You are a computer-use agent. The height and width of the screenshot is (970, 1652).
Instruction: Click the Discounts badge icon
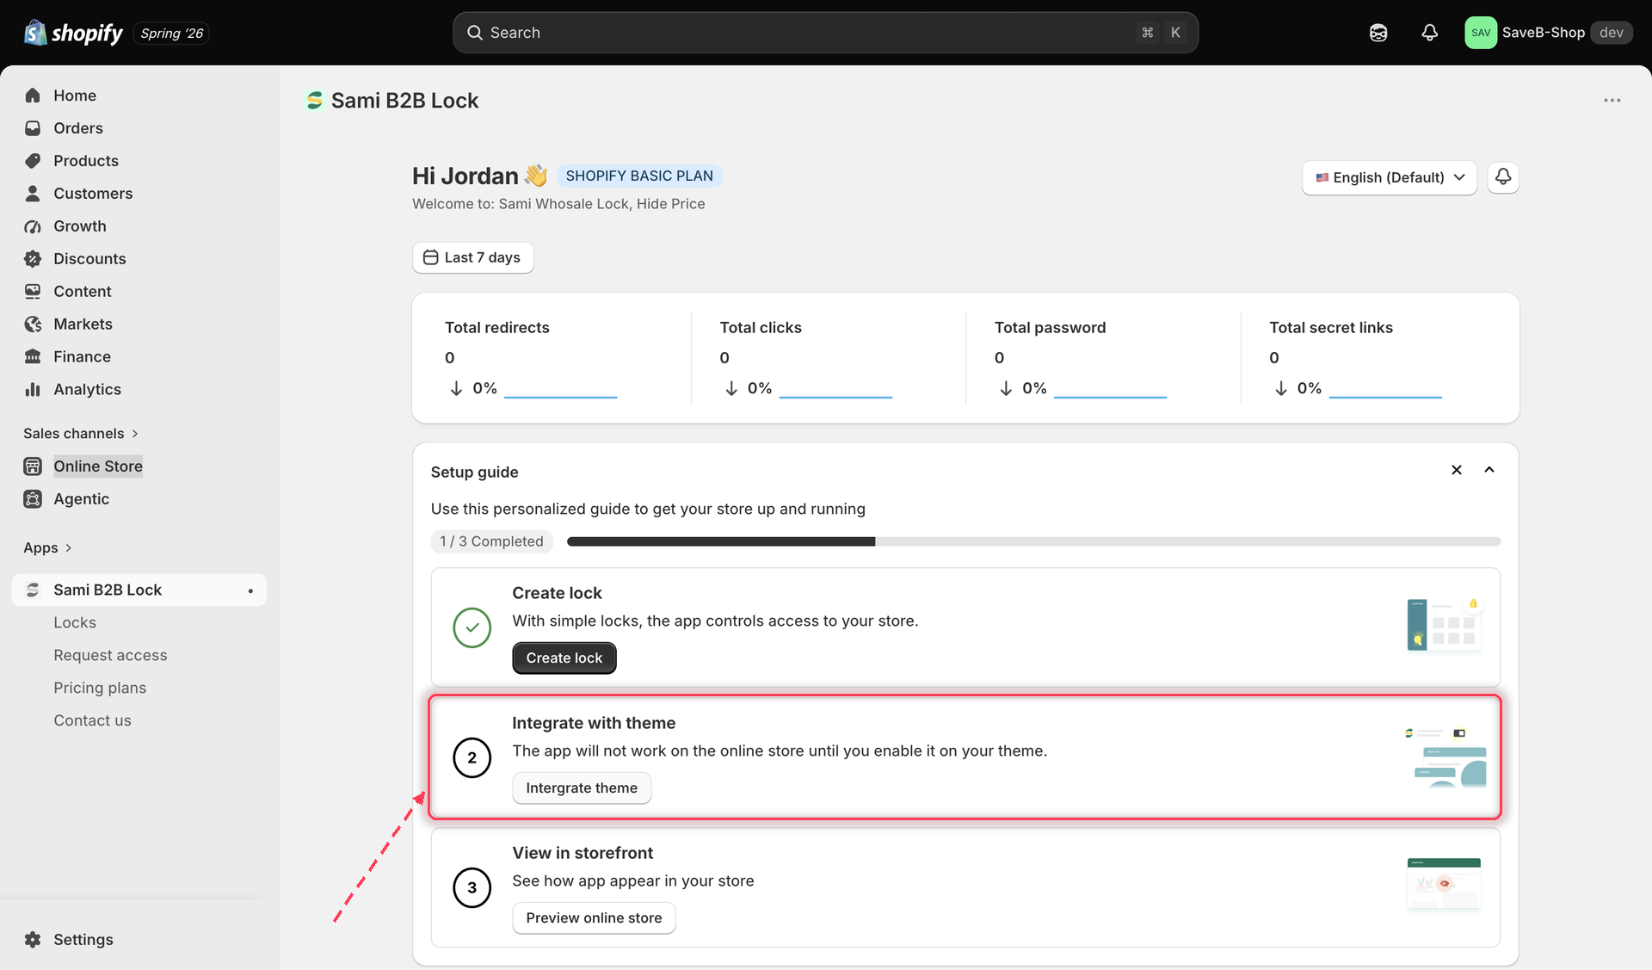(33, 259)
